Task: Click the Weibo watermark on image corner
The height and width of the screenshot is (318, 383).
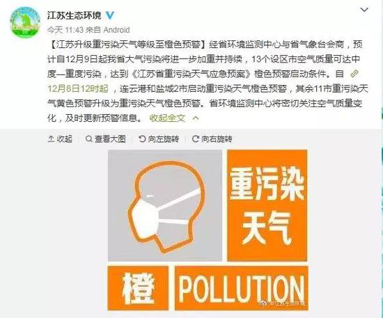Action: click(x=283, y=303)
